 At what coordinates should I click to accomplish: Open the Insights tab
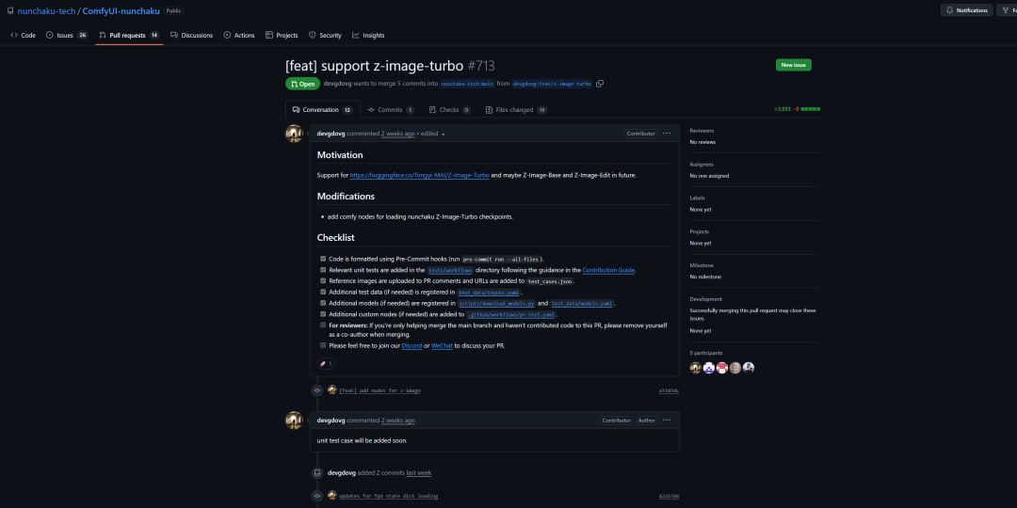click(x=368, y=35)
